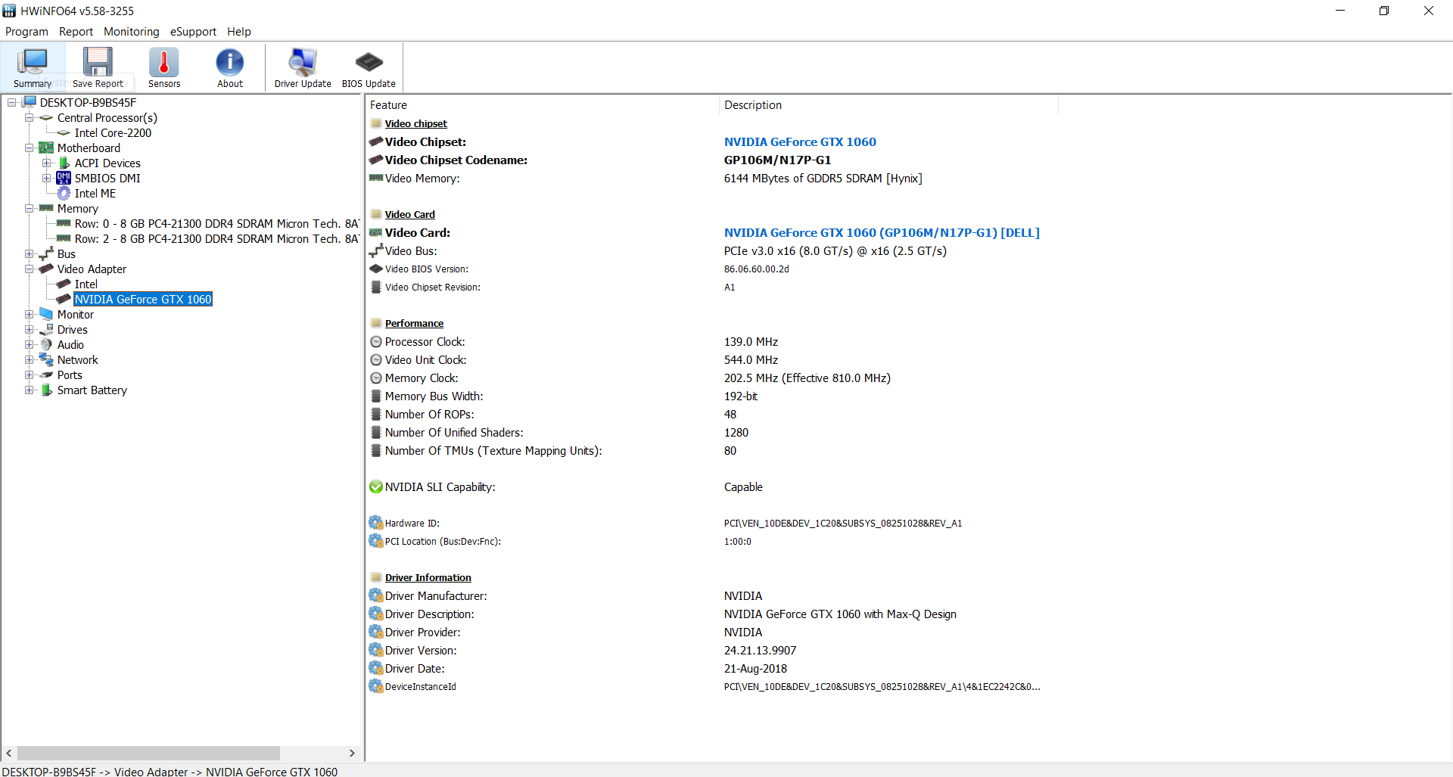Expand the Ports node
Screen dimensions: 1453x777
click(29, 375)
